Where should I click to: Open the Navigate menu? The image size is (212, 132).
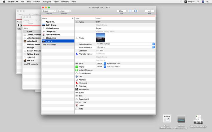coord(47,2)
